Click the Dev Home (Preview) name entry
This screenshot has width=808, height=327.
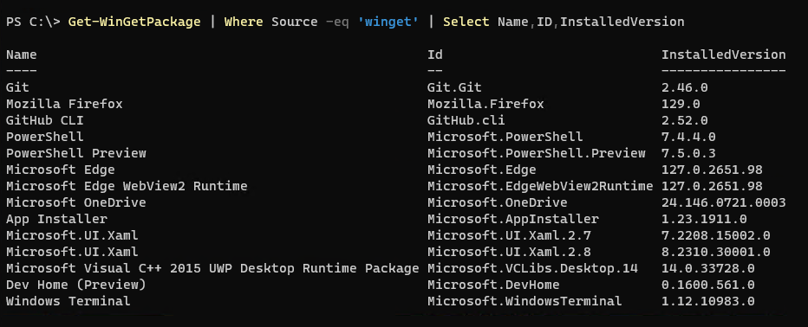76,285
